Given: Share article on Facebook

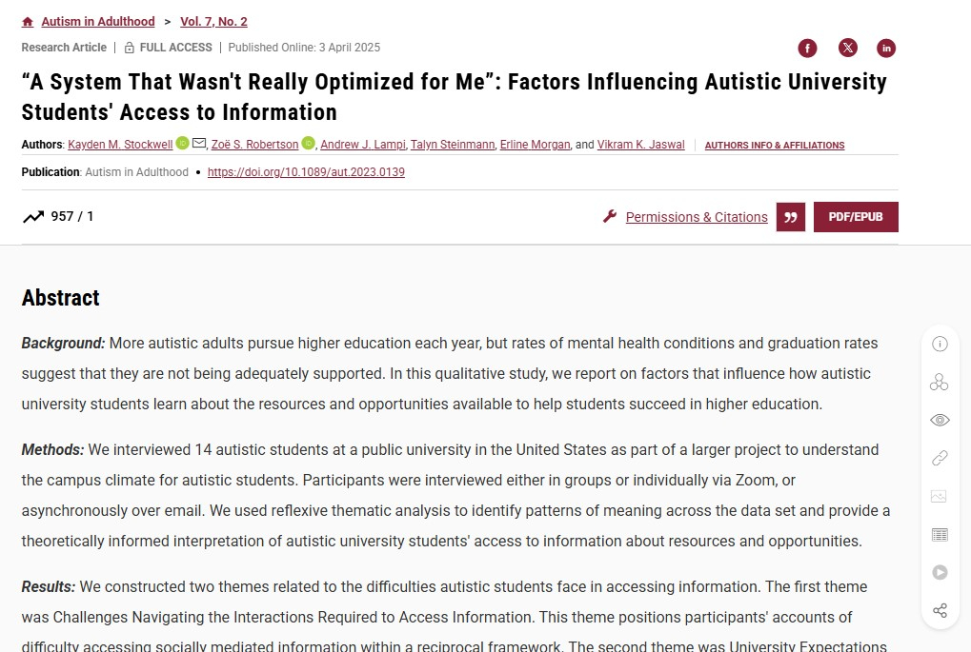Looking at the screenshot, I should (x=807, y=49).
